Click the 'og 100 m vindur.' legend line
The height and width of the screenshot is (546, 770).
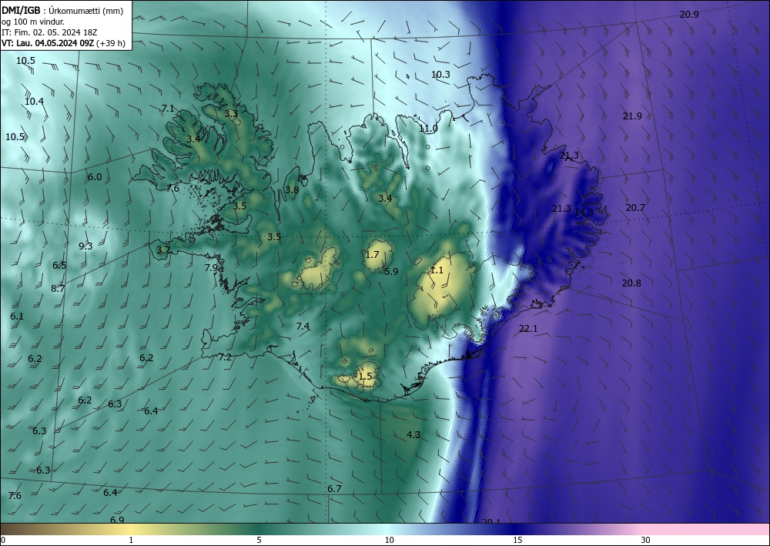(33, 22)
